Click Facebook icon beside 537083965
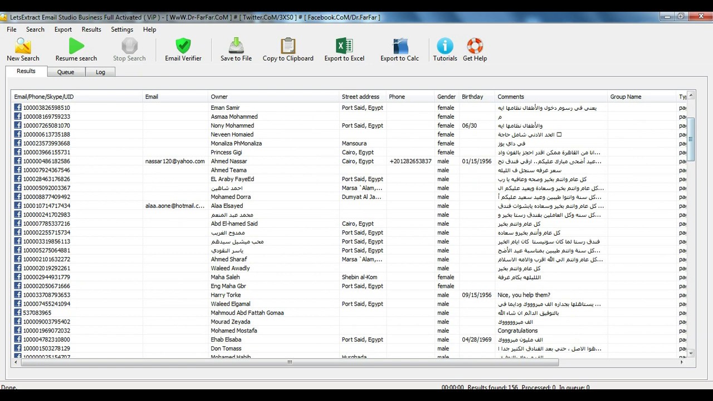This screenshot has width=713, height=401. 18,312
